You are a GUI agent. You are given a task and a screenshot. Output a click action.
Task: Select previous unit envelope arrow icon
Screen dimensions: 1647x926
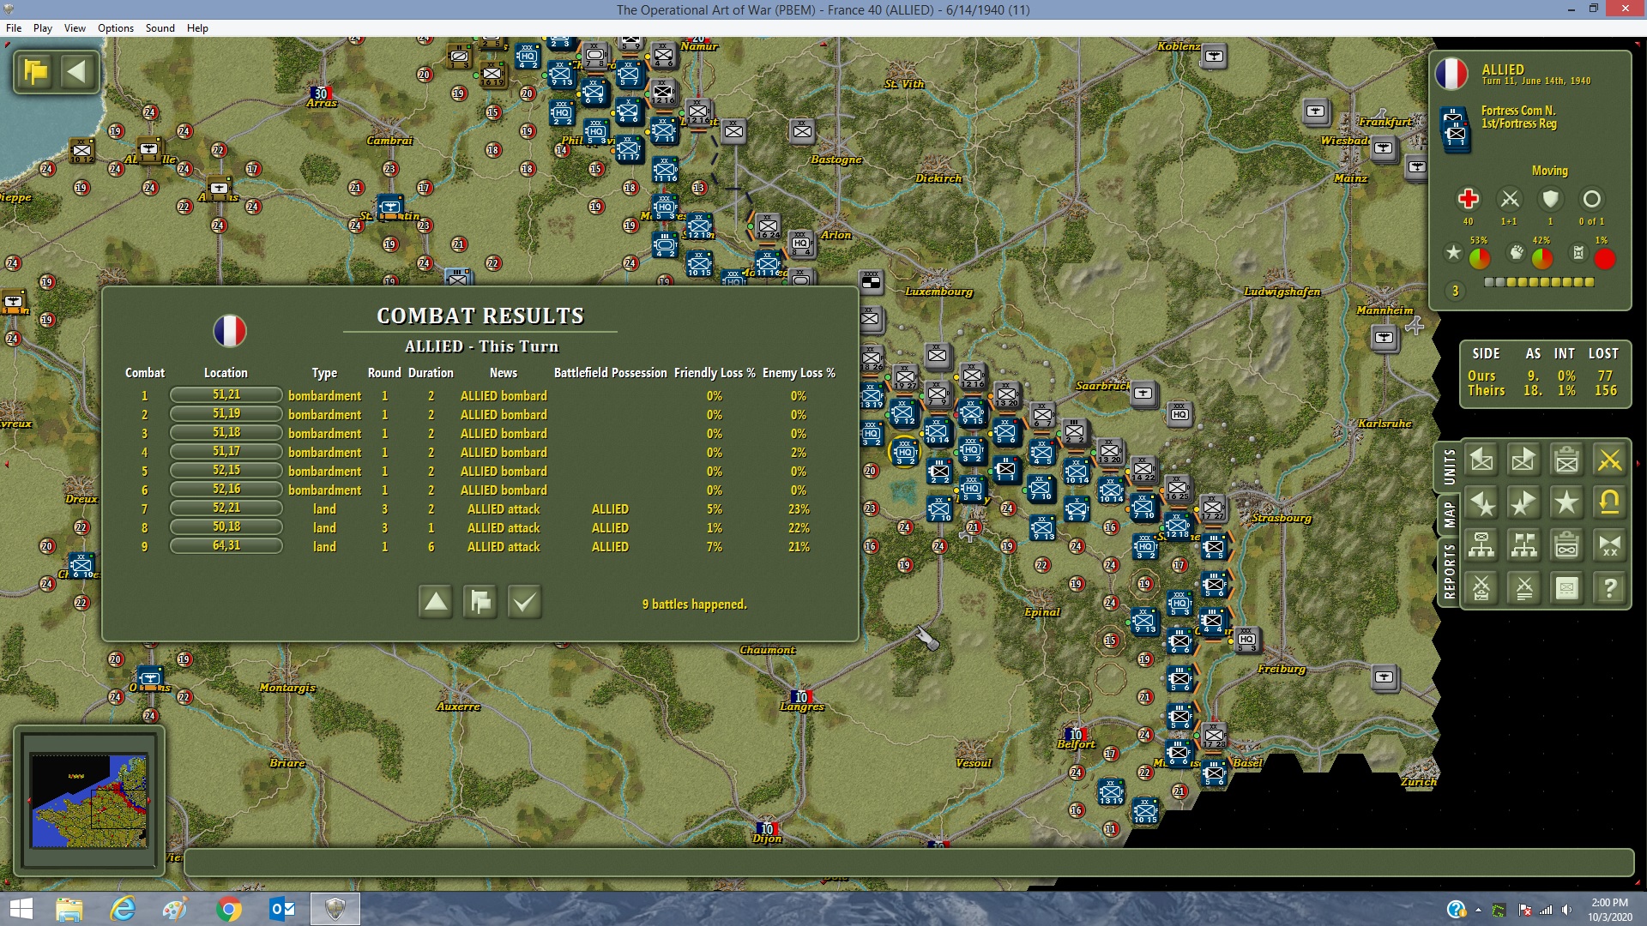1481,460
